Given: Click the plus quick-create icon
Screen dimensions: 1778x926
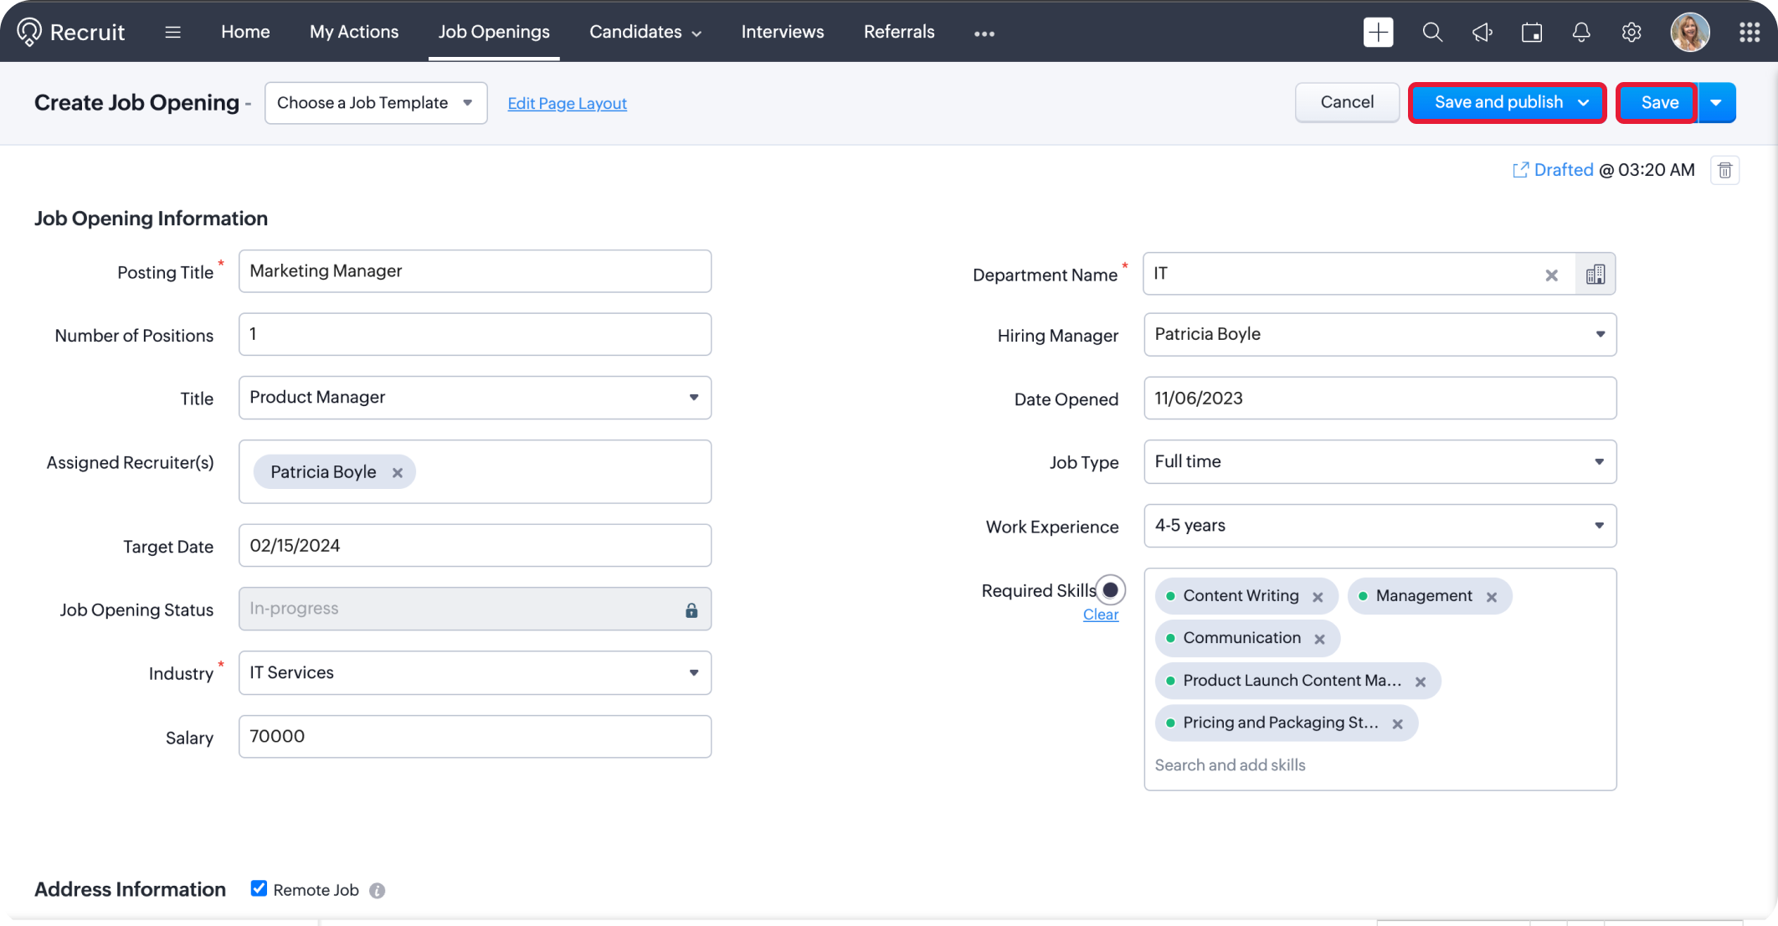Looking at the screenshot, I should click(1378, 33).
